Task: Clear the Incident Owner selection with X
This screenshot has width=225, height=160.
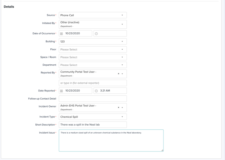Action: 118,107
